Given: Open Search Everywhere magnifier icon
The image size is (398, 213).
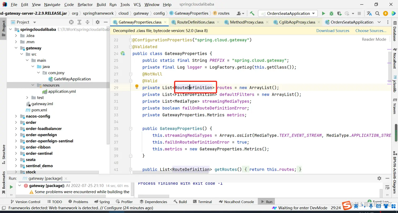Looking at the screenshot, I should (377, 13).
